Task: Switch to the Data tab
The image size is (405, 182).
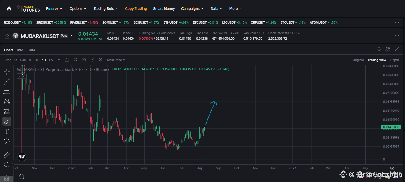Action: [x=31, y=50]
